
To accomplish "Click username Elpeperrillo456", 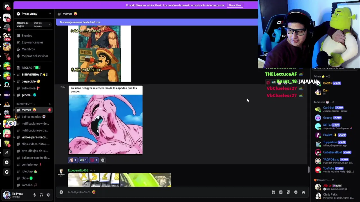I will coord(78,170).
